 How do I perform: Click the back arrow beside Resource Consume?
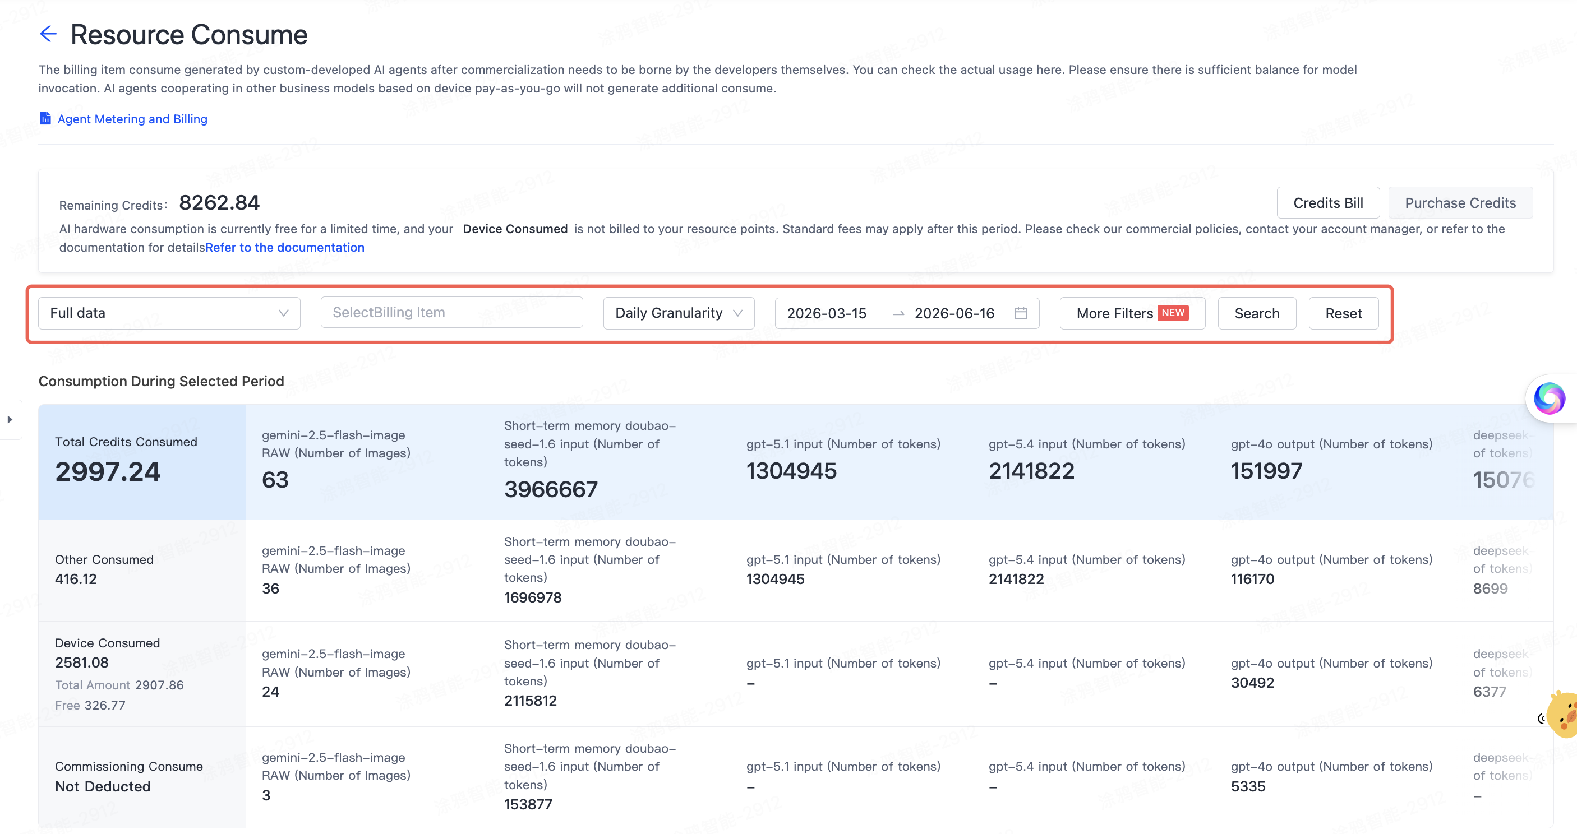tap(48, 34)
